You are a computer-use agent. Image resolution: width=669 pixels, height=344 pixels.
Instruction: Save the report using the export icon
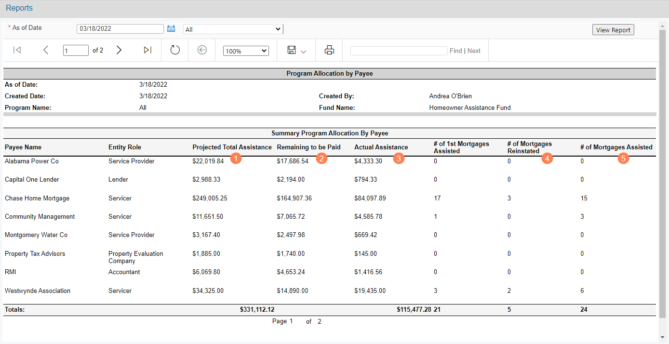point(293,50)
